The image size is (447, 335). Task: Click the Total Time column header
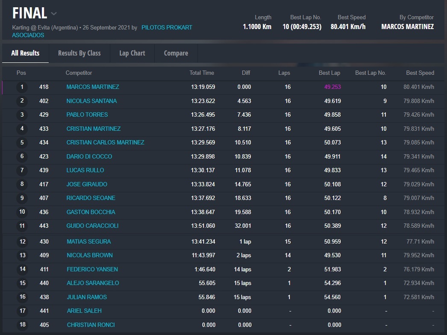(202, 73)
